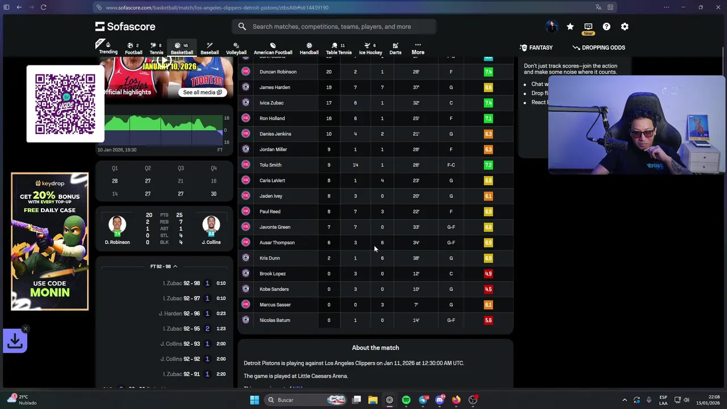Click the blue download arrow button
Screen dimensions: 727x409
tap(15, 341)
